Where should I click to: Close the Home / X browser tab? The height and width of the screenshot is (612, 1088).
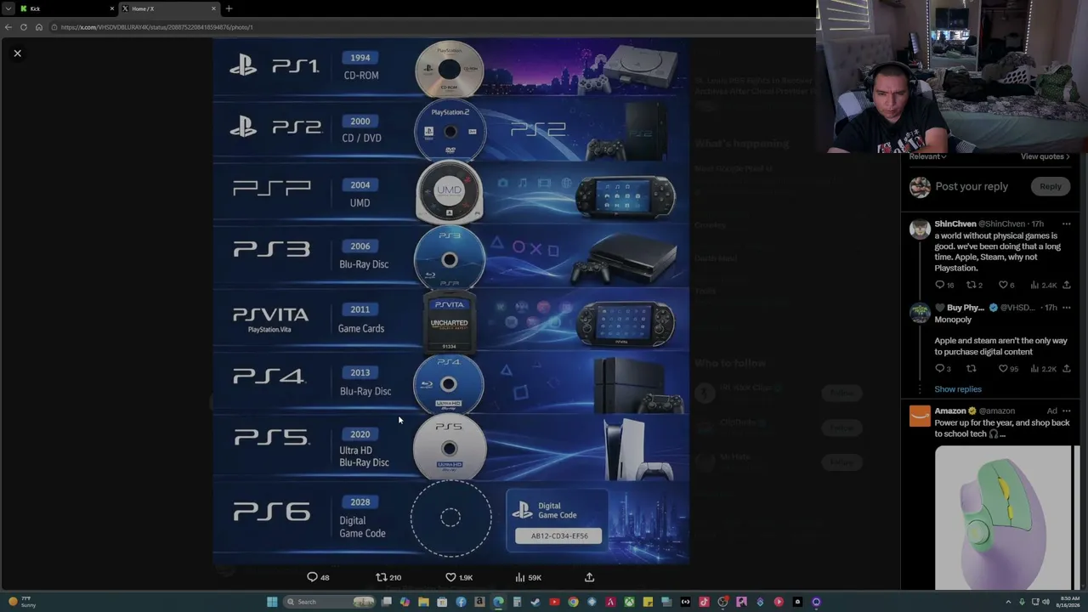[213, 8]
